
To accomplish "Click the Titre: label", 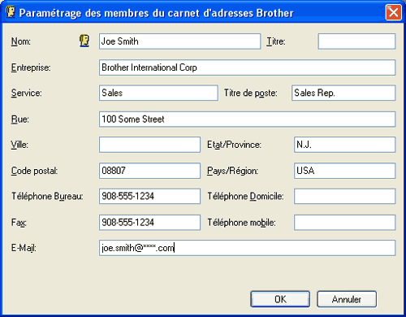I will [276, 41].
